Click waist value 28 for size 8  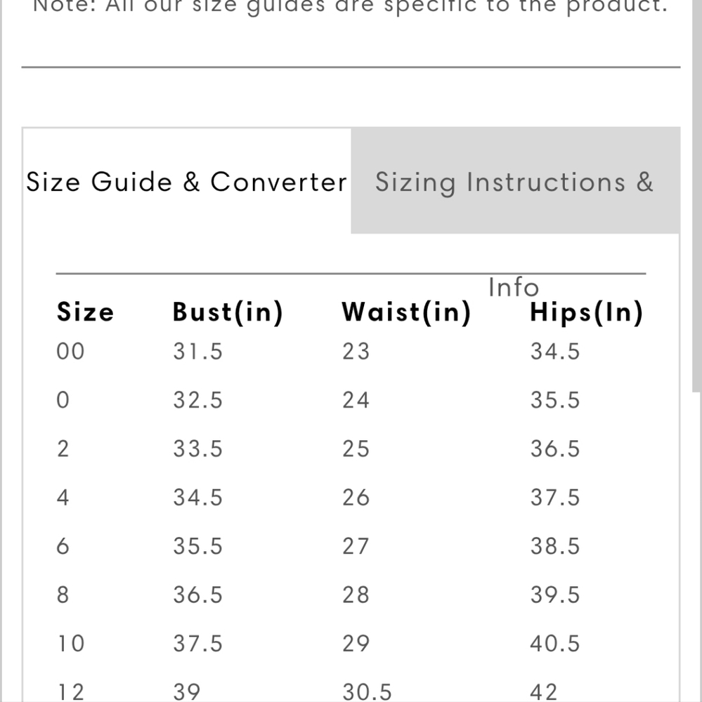tap(356, 595)
